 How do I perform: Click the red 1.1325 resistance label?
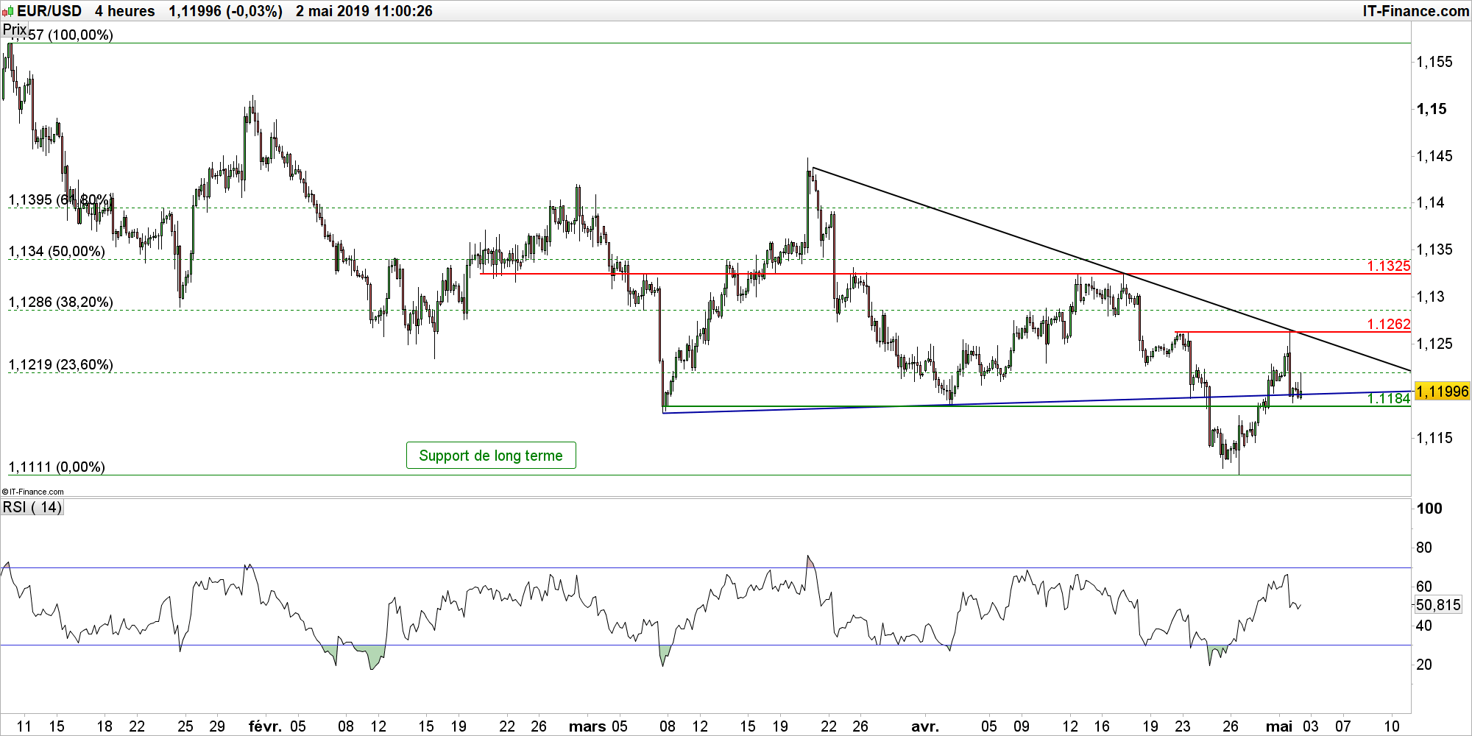tap(1389, 266)
